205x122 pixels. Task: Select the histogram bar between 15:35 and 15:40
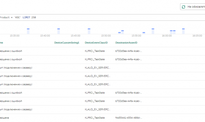pyautogui.click(x=28, y=31)
